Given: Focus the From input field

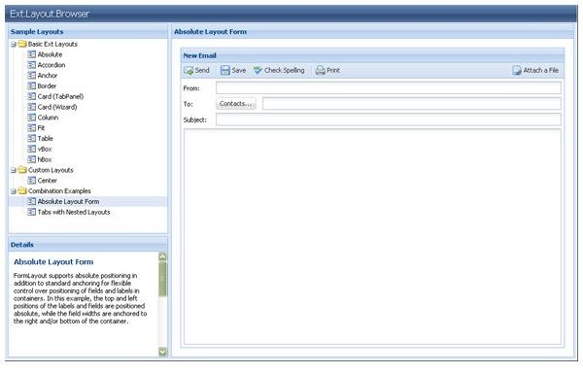Looking at the screenshot, I should tap(388, 88).
